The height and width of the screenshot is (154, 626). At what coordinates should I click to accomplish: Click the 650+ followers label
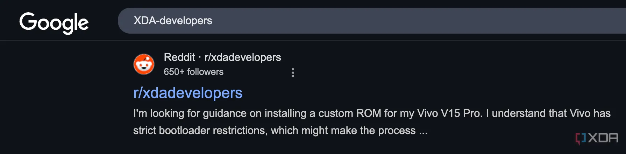tap(193, 72)
